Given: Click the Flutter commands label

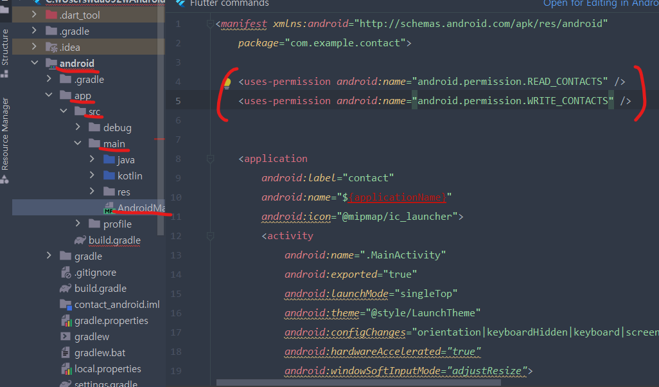Looking at the screenshot, I should (x=229, y=3).
